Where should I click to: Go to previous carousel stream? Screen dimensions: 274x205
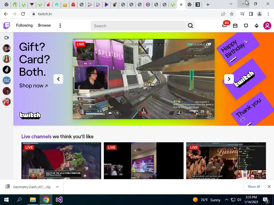(x=58, y=79)
